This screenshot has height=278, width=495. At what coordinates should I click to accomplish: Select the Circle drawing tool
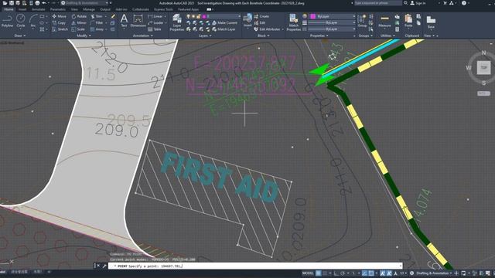point(21,21)
